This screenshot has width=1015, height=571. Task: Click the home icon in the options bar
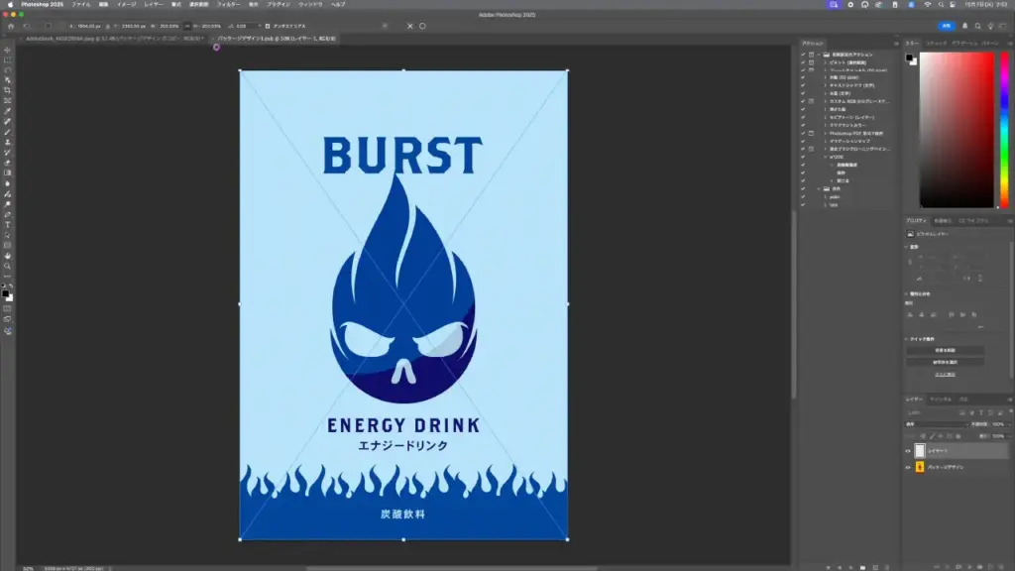point(11,26)
